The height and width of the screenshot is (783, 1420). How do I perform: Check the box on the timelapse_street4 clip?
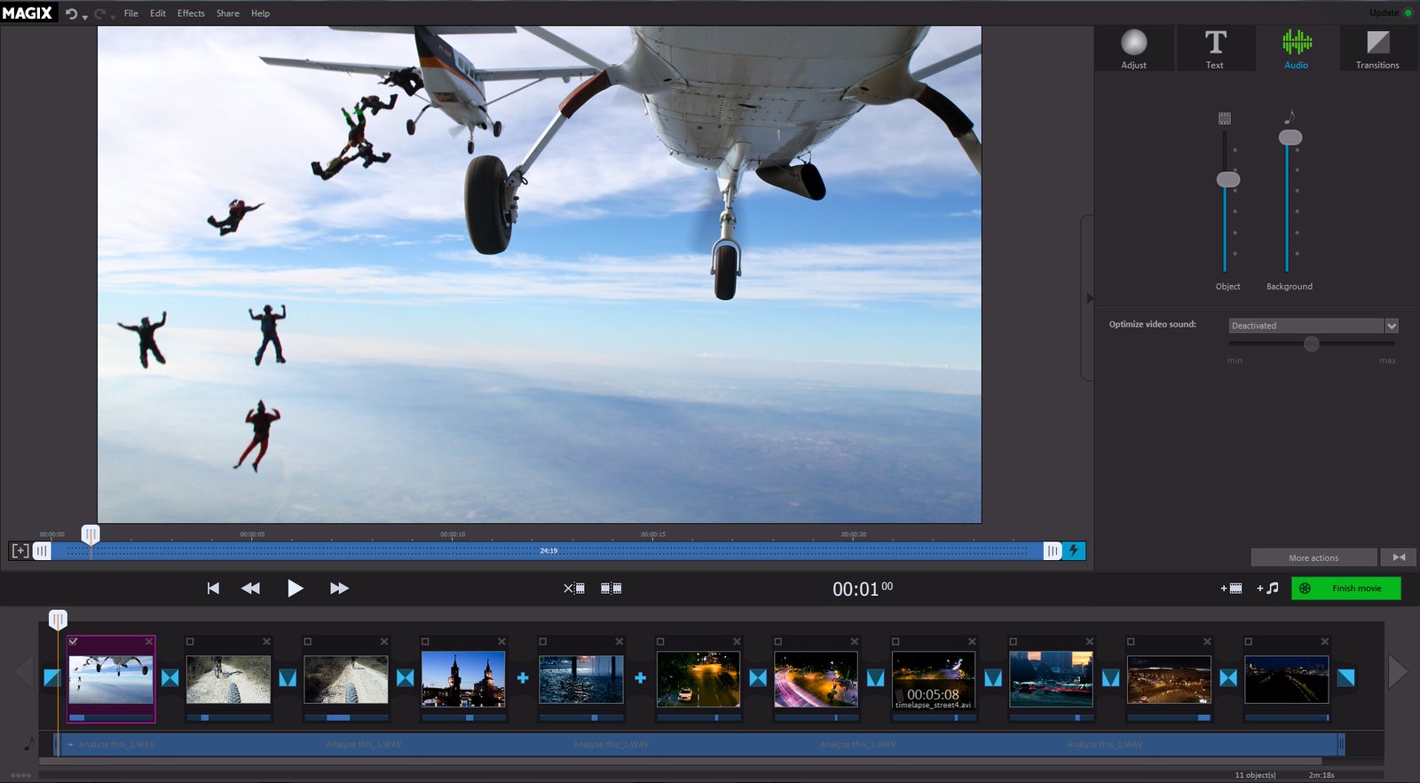[x=895, y=641]
